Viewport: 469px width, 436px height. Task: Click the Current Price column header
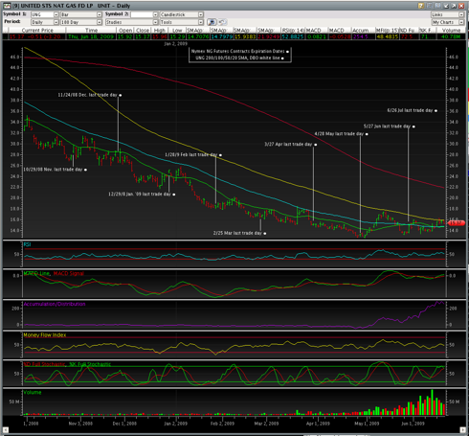37,30
